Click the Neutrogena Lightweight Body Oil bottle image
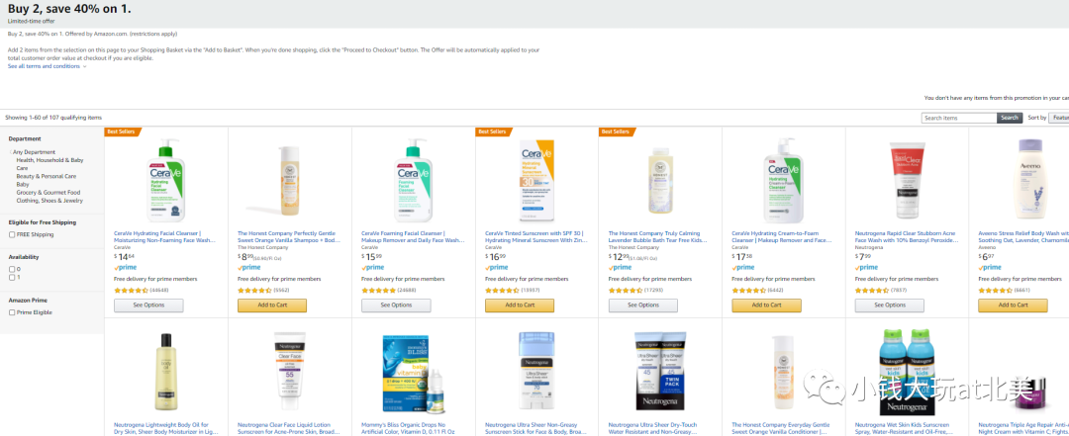The height and width of the screenshot is (436, 1069). (166, 374)
